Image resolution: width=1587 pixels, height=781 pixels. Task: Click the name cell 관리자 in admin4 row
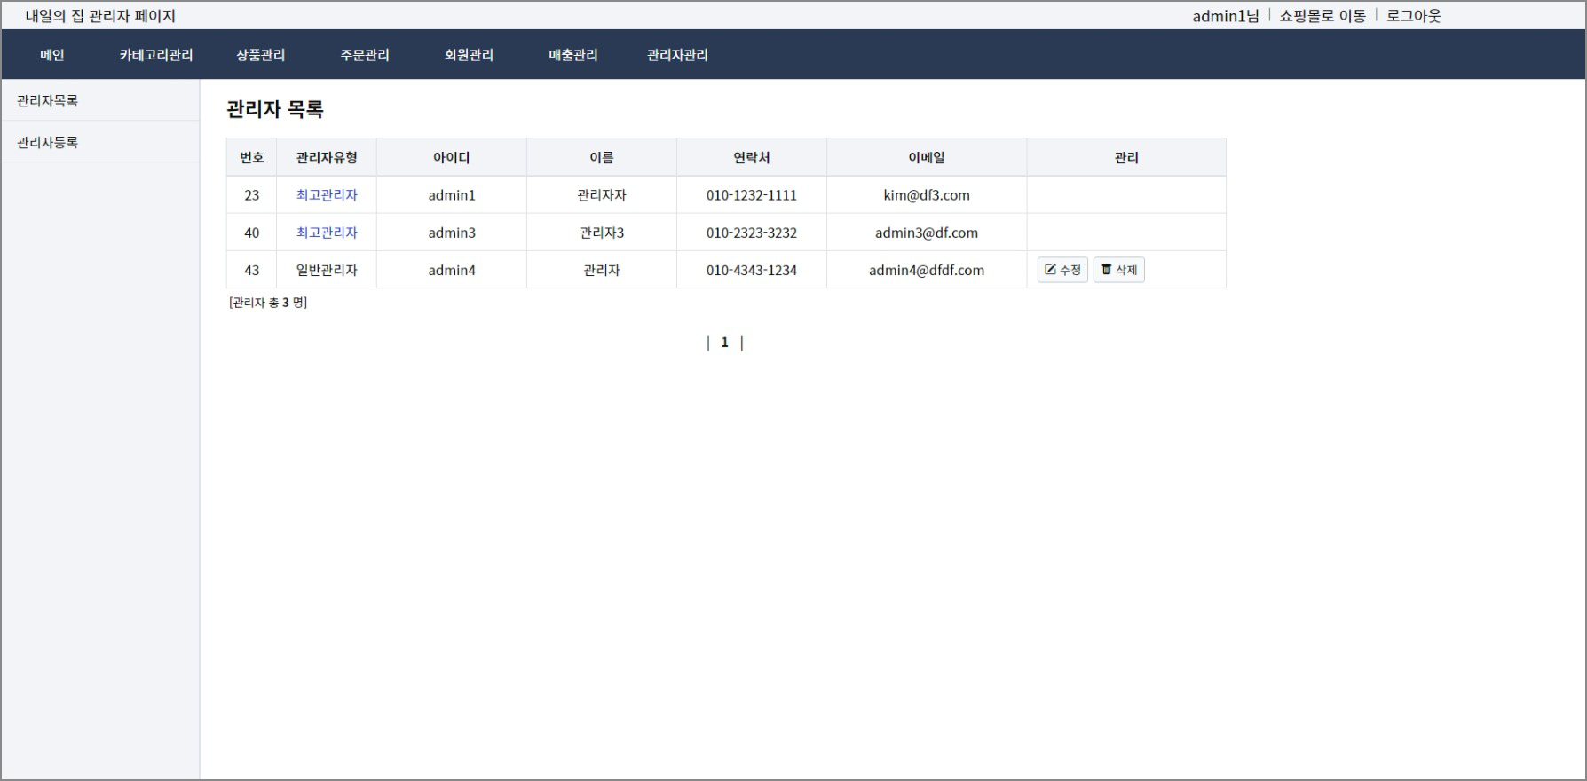[602, 270]
